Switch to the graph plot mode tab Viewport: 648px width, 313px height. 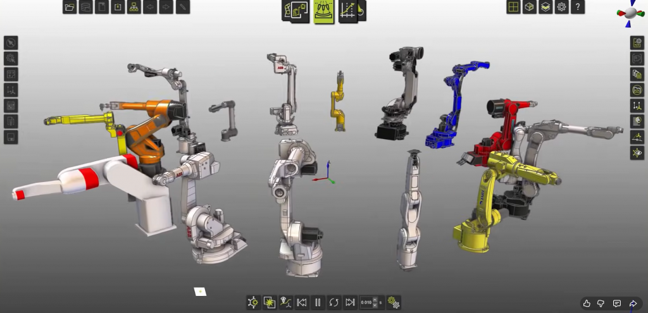(x=348, y=10)
